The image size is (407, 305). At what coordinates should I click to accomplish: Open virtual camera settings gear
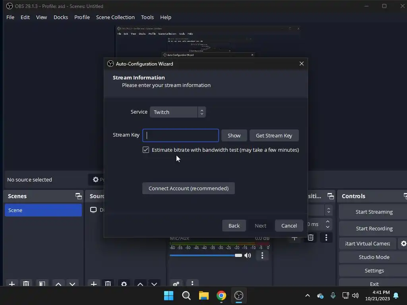tap(403, 243)
